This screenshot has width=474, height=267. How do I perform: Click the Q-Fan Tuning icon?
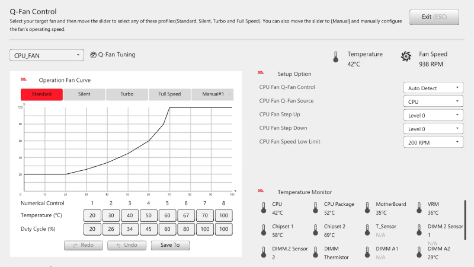(93, 55)
